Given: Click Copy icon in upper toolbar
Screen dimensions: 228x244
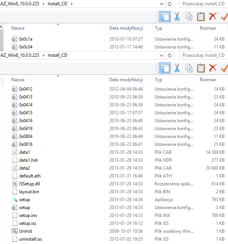Looking at the screenshot, I should click(x=189, y=17).
